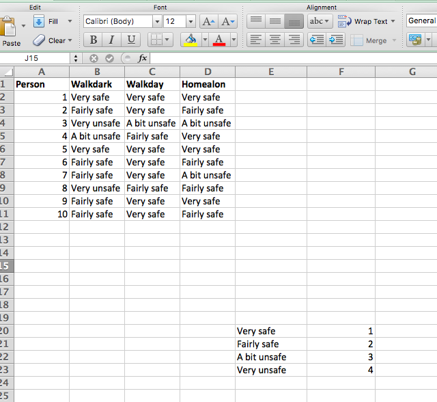Toggle underline formatting
The height and width of the screenshot is (402, 437).
[x=131, y=40]
